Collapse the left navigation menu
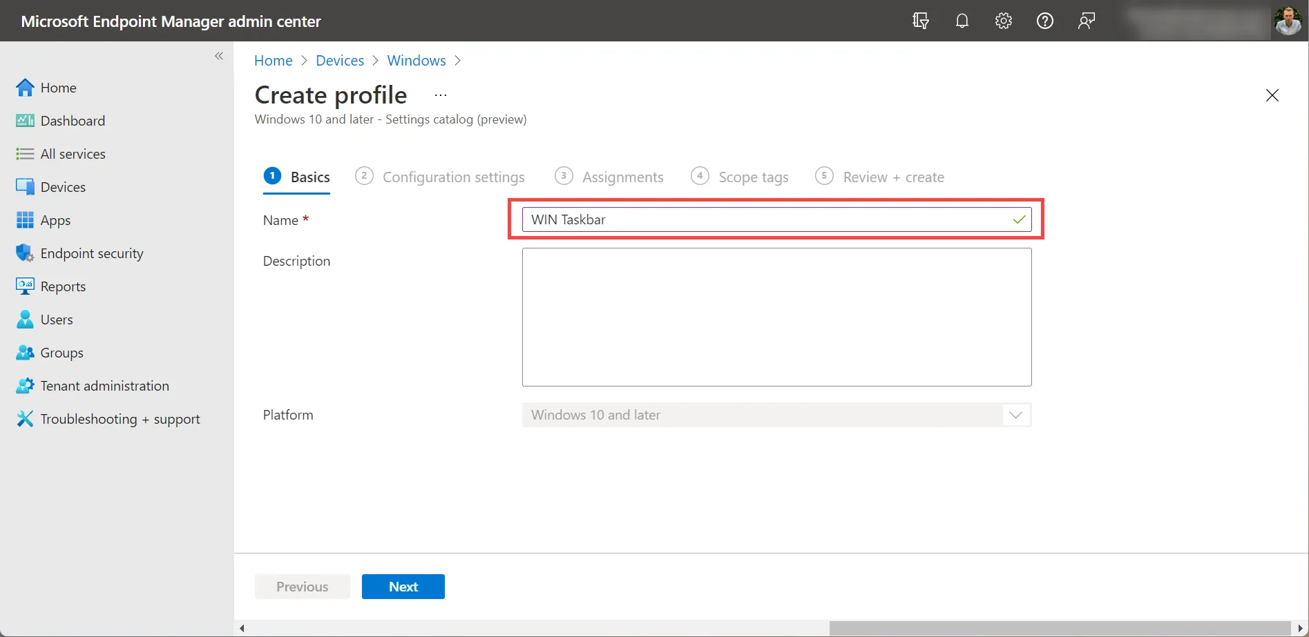1309x637 pixels. pos(219,56)
